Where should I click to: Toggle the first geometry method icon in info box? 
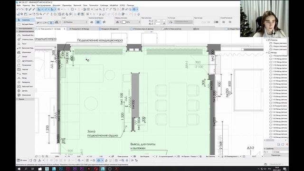point(92,22)
